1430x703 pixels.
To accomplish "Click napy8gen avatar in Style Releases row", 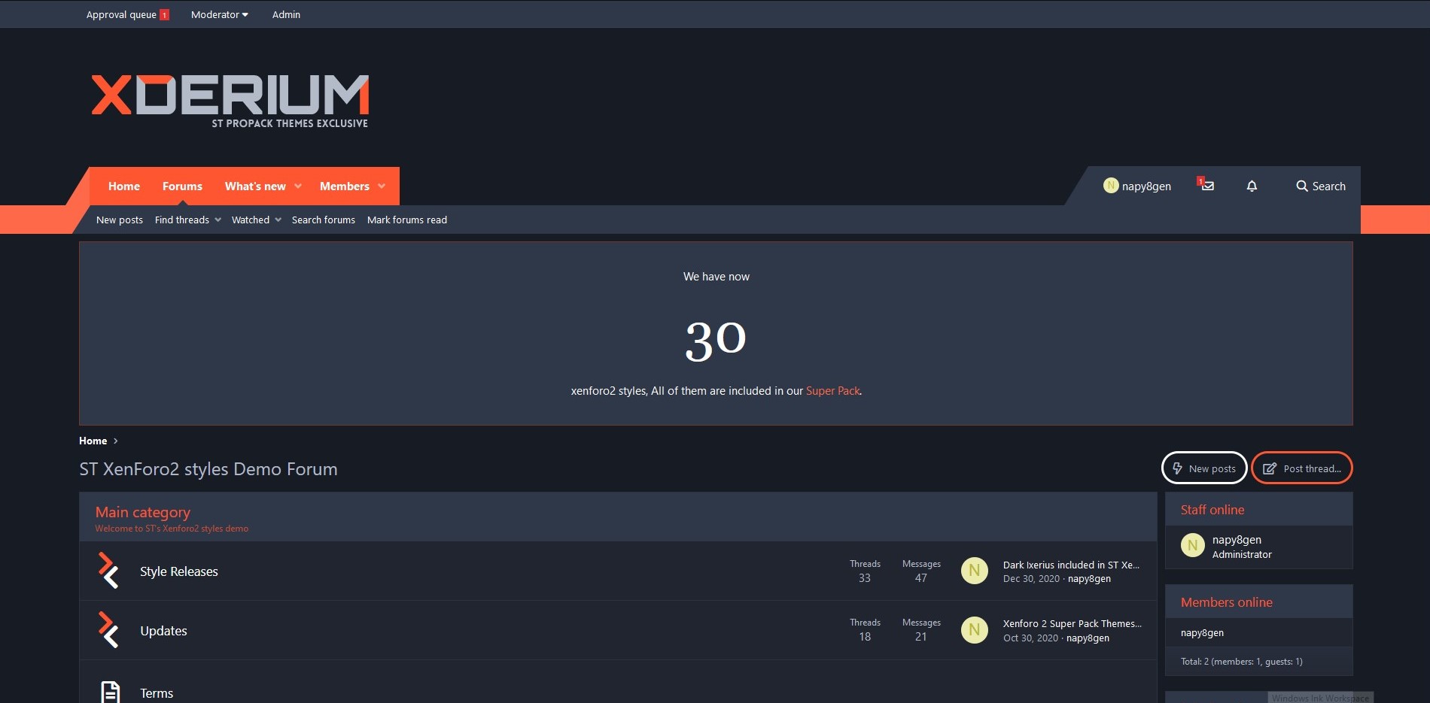I will (x=974, y=571).
